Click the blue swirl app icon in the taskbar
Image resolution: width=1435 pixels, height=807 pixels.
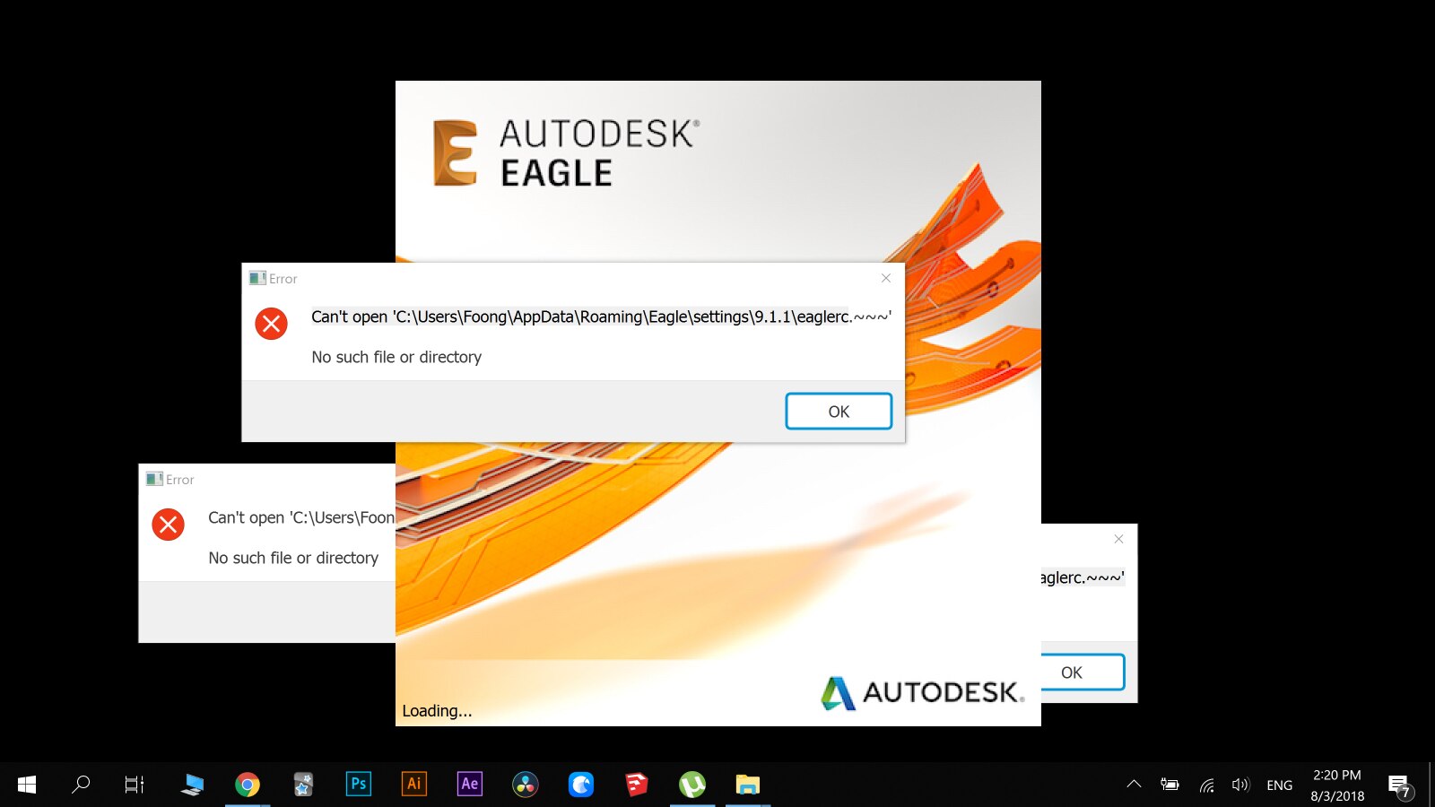pos(581,785)
